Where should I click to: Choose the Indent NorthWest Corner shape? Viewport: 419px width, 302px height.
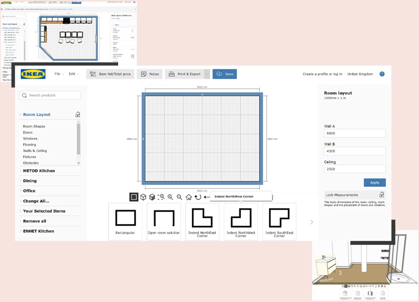click(x=241, y=222)
